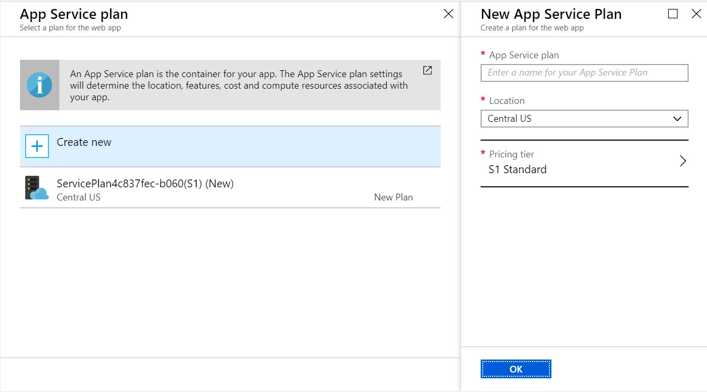Open the Location dropdown showing Central US
The height and width of the screenshot is (392, 707).
tap(584, 119)
